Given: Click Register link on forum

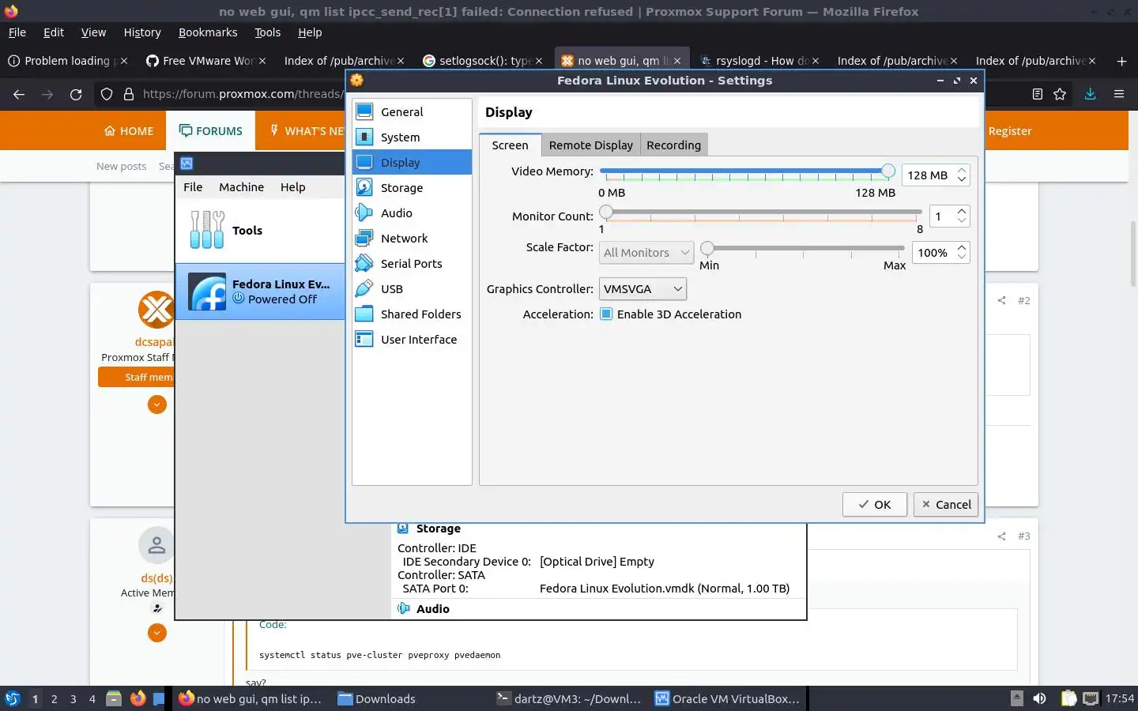Looking at the screenshot, I should tap(1010, 131).
